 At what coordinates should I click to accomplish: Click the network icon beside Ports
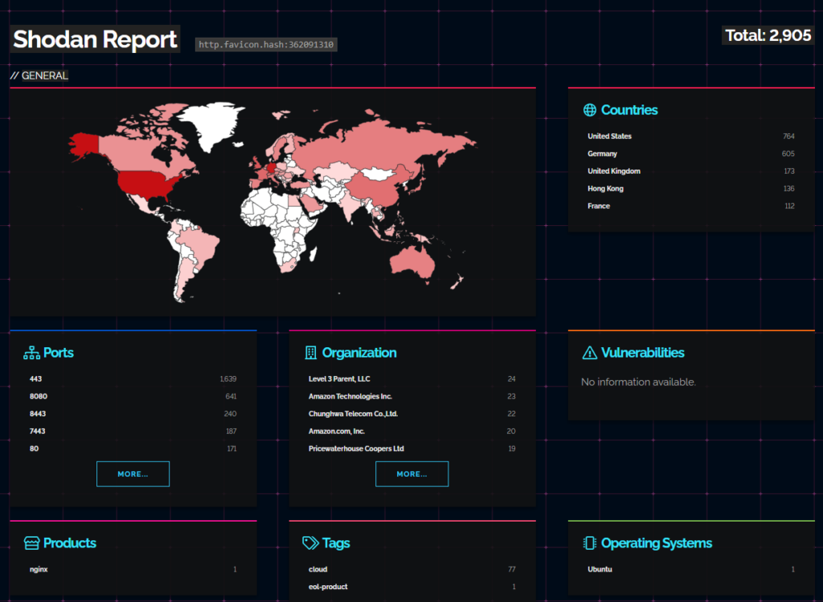31,353
